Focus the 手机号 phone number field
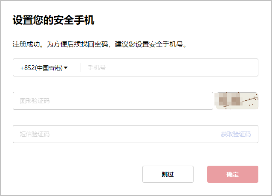Viewport: 272px width, 196px height. (169, 67)
